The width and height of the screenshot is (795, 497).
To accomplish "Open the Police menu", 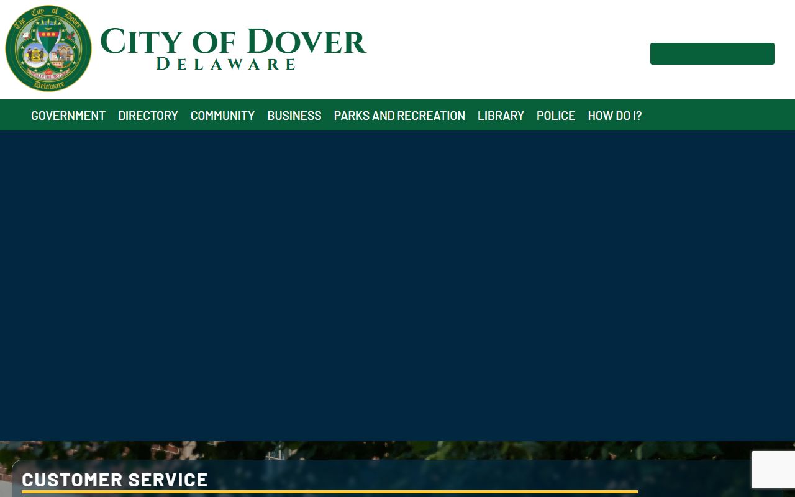I will pyautogui.click(x=556, y=116).
